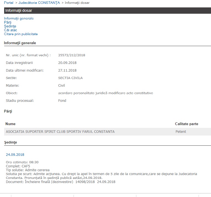Click the Calitate parte column header
Viewport: 211px width, 197px height.
pos(186,124)
